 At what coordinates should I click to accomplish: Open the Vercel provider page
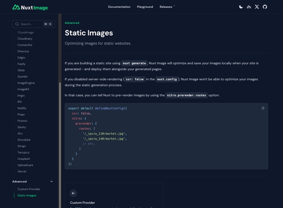[22, 171]
